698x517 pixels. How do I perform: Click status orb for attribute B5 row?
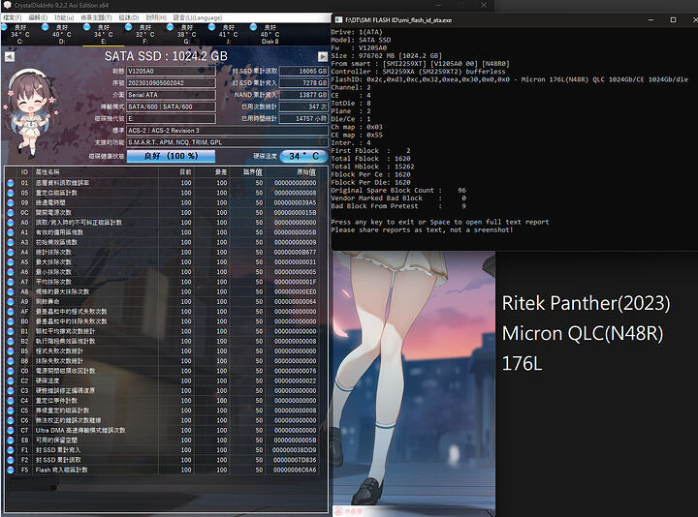tap(11, 351)
